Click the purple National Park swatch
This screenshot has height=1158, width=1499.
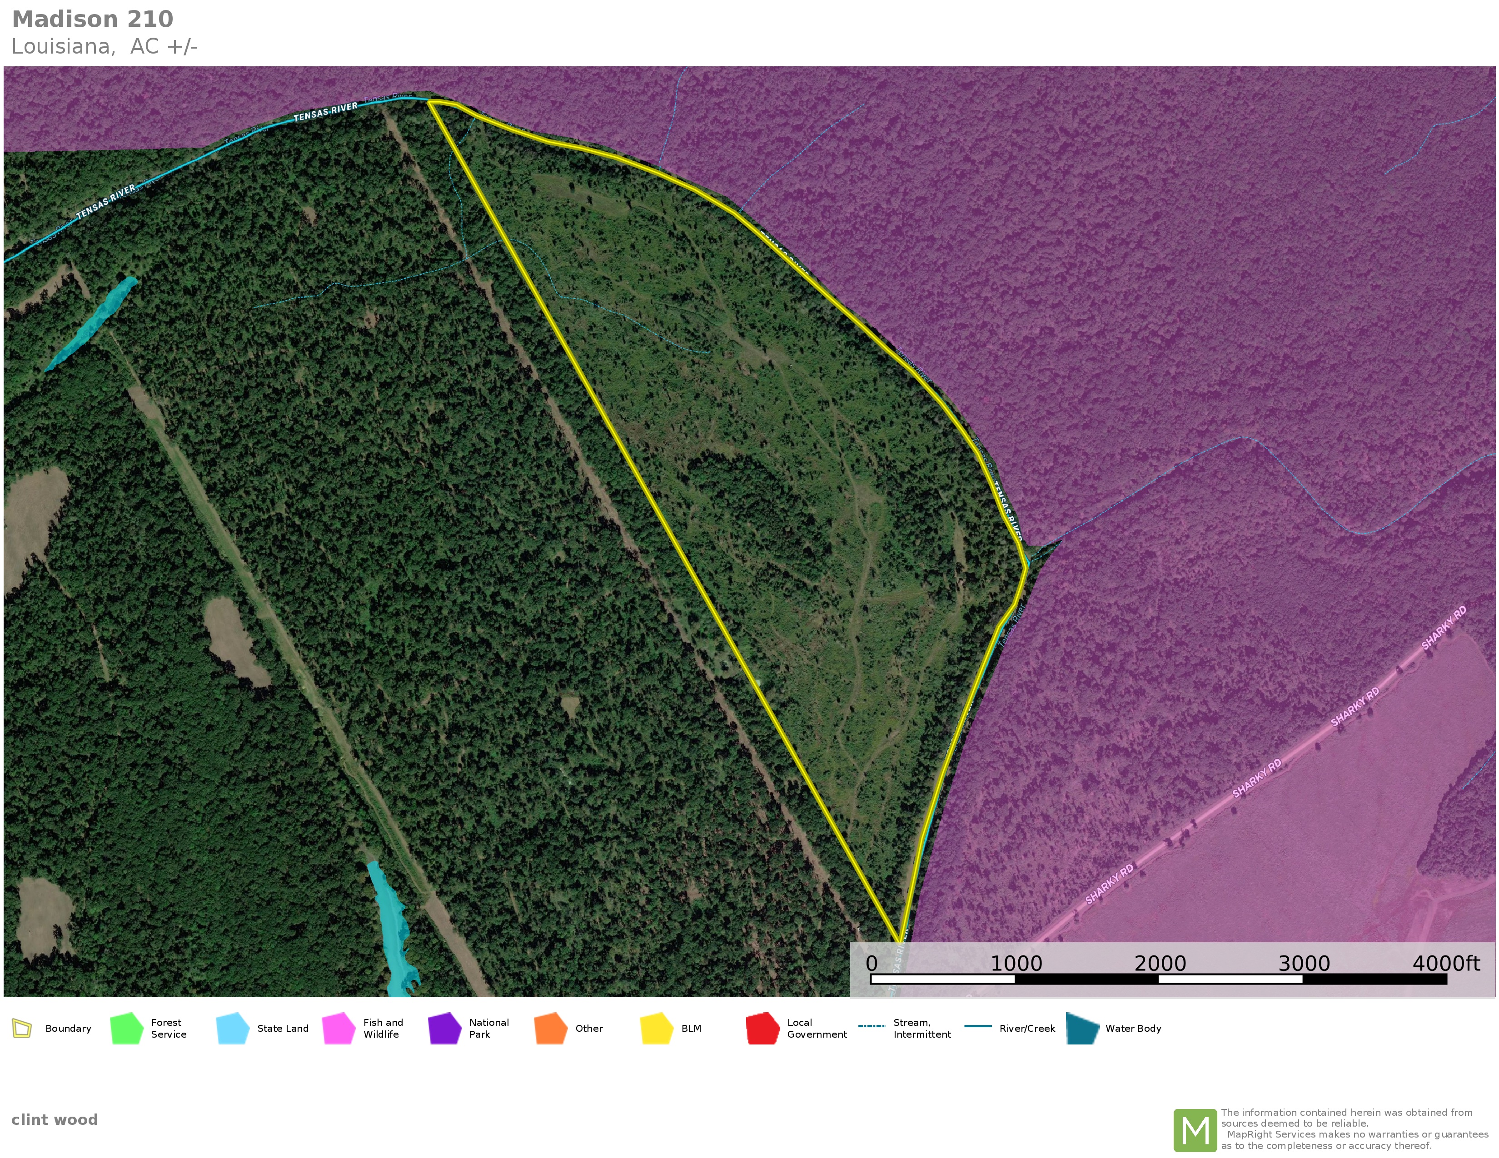coord(444,1028)
